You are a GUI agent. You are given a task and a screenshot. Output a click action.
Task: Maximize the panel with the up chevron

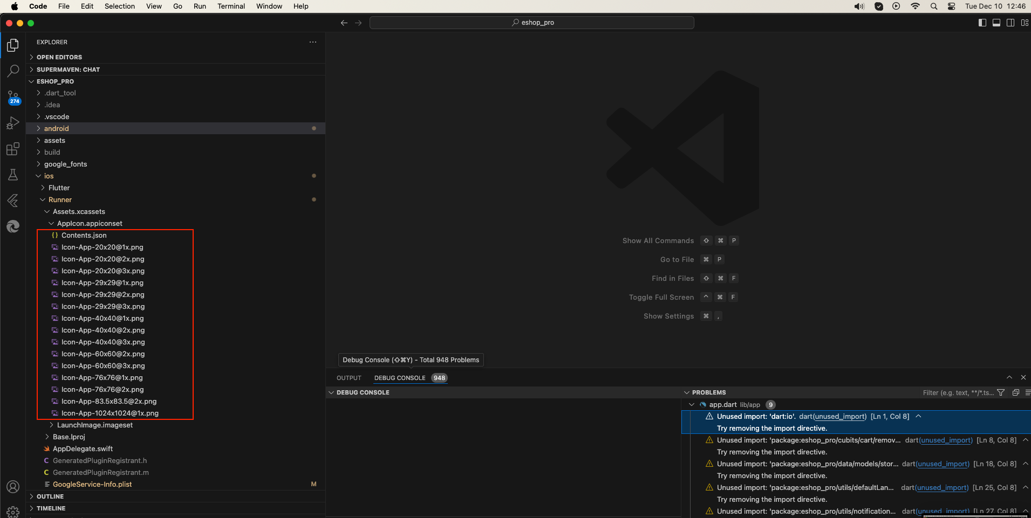pos(1009,377)
